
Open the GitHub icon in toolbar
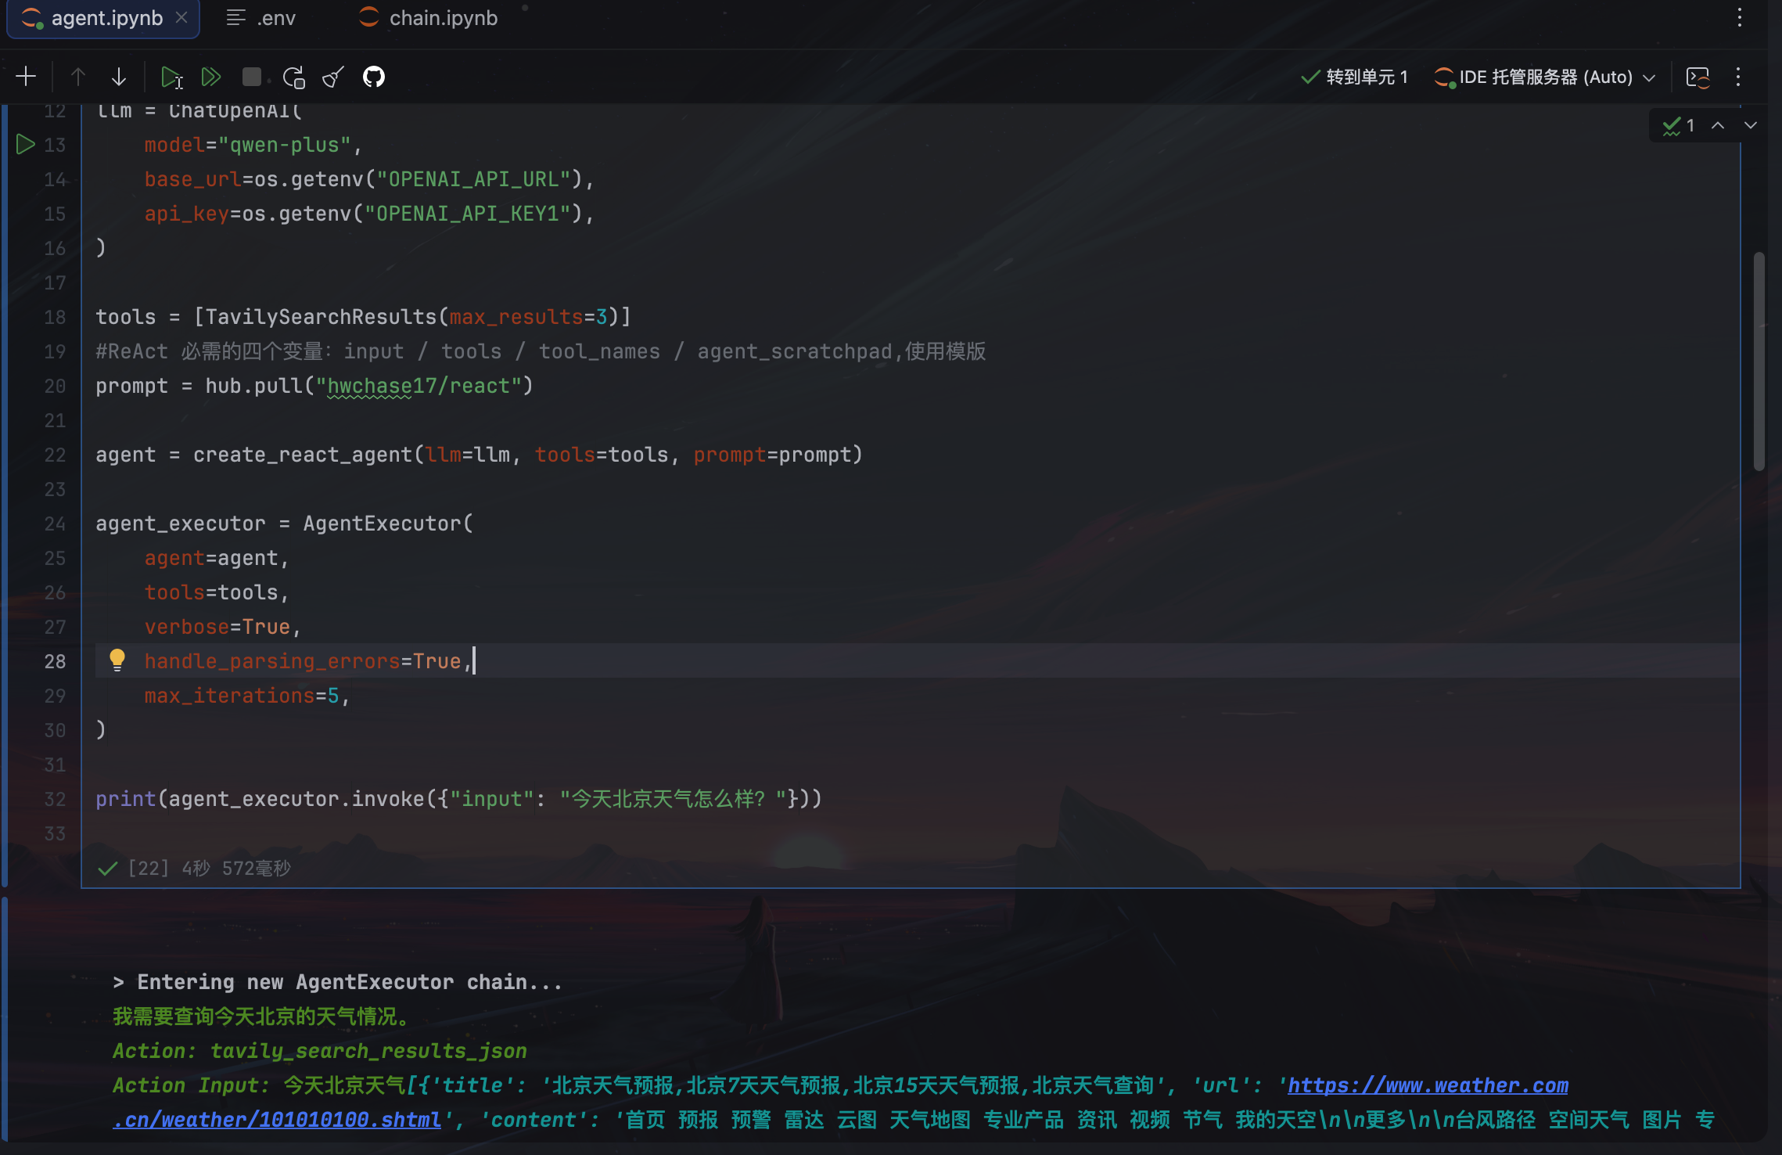click(x=374, y=77)
